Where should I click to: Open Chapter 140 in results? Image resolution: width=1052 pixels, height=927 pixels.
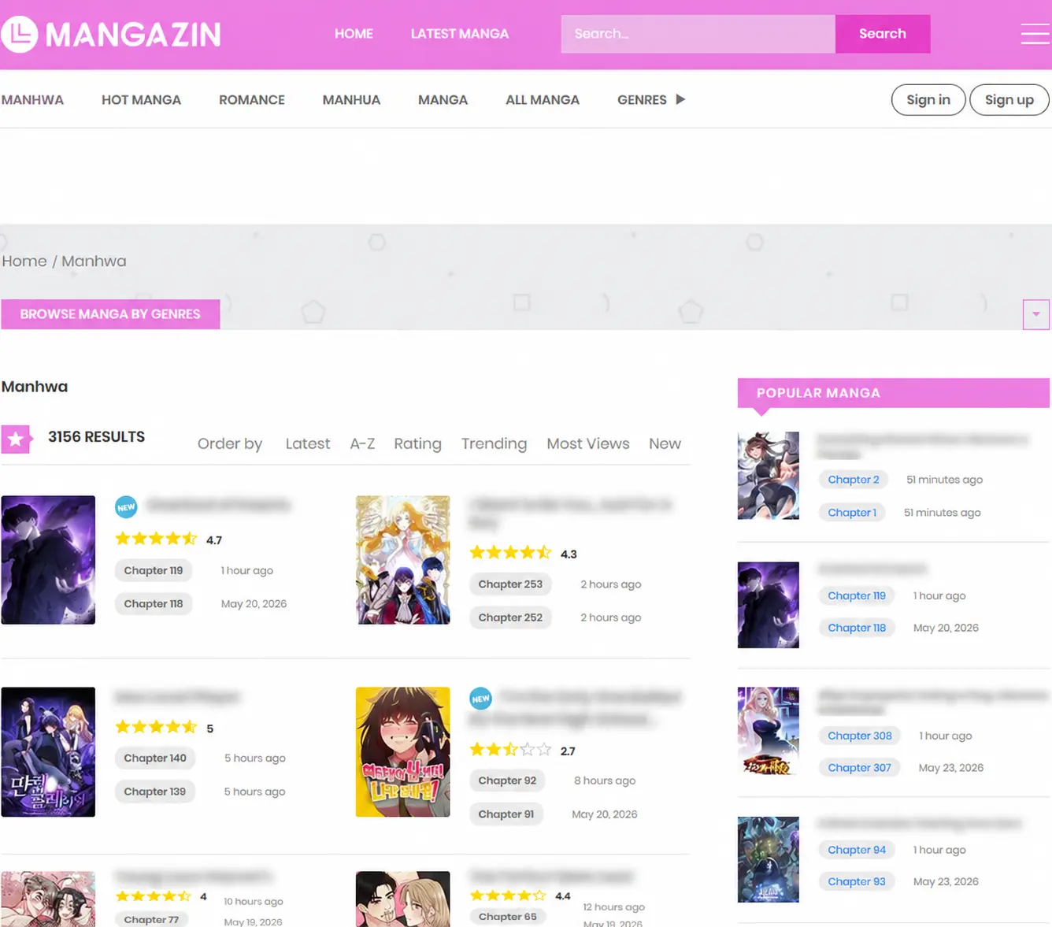tap(155, 758)
